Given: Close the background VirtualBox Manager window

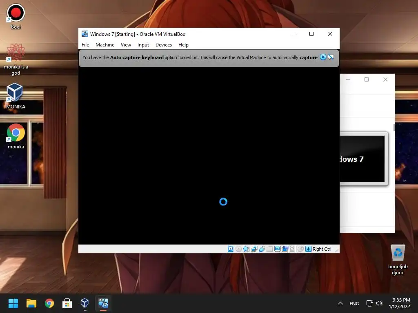Looking at the screenshot, I should tap(385, 79).
